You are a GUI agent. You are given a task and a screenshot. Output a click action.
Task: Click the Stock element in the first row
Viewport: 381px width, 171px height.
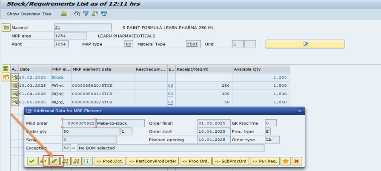pyautogui.click(x=57, y=77)
